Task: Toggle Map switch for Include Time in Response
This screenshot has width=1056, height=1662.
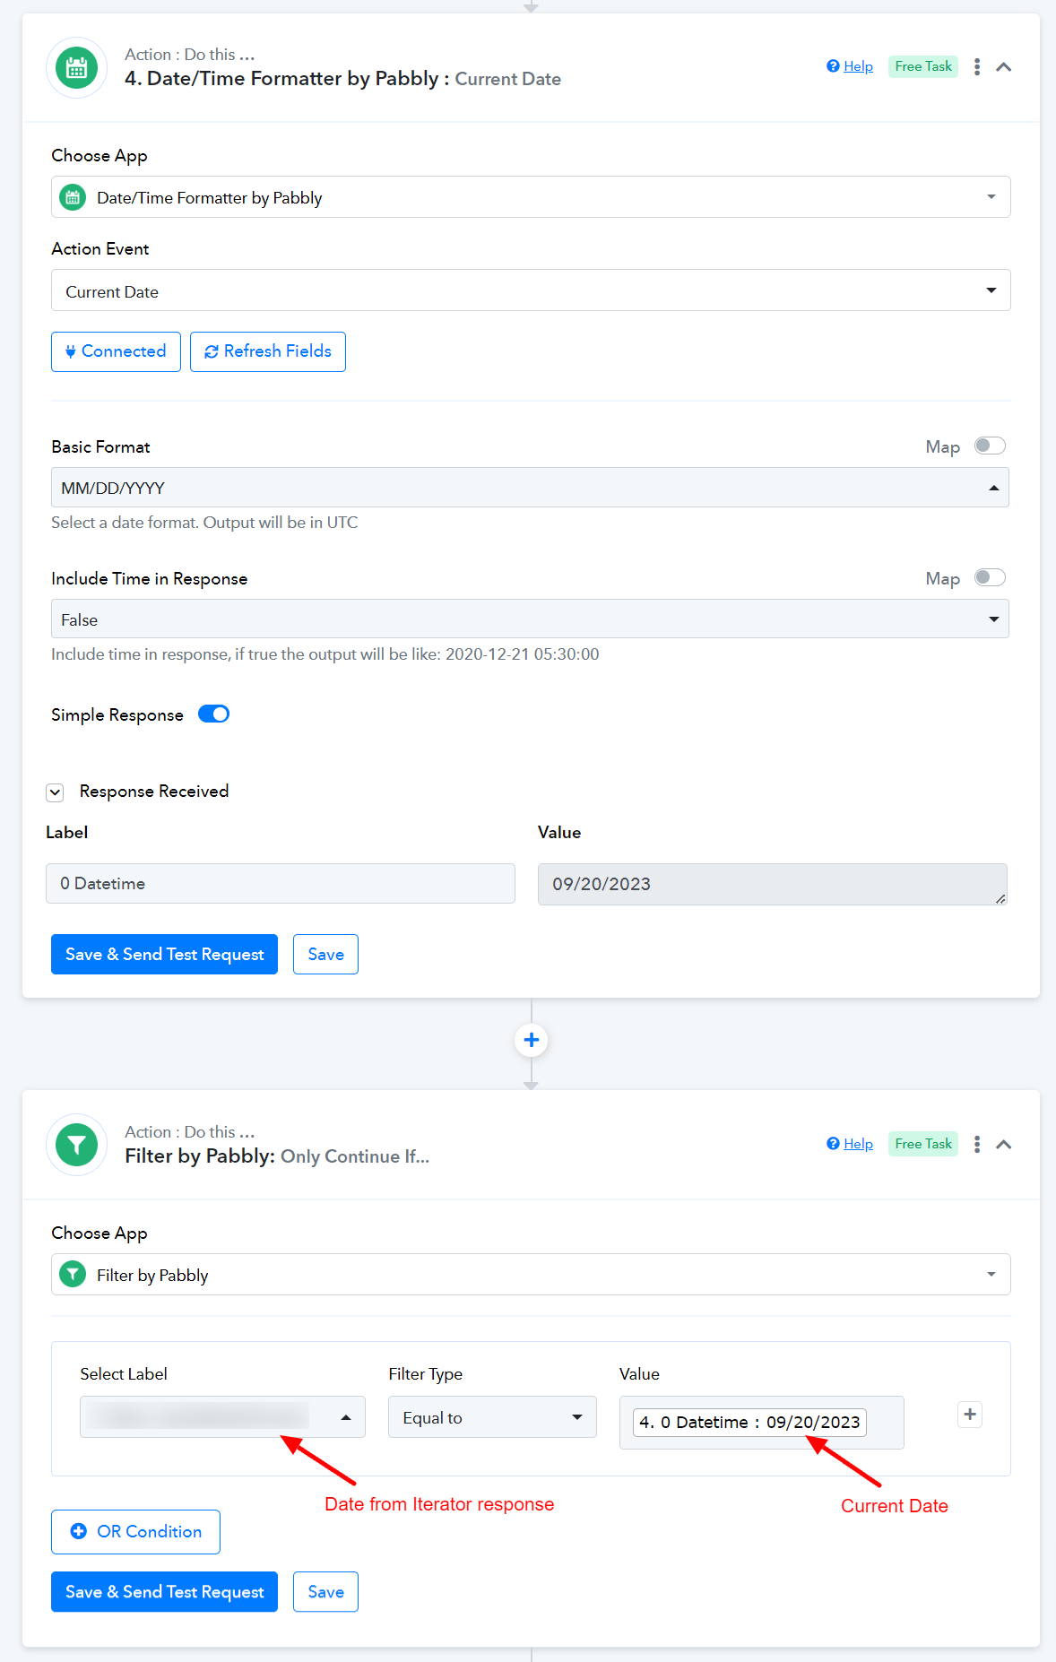Action: tap(990, 577)
